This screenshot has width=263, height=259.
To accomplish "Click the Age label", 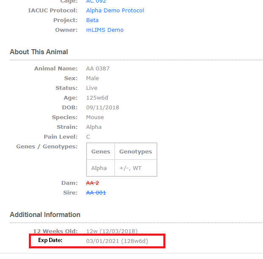I will (x=70, y=98).
